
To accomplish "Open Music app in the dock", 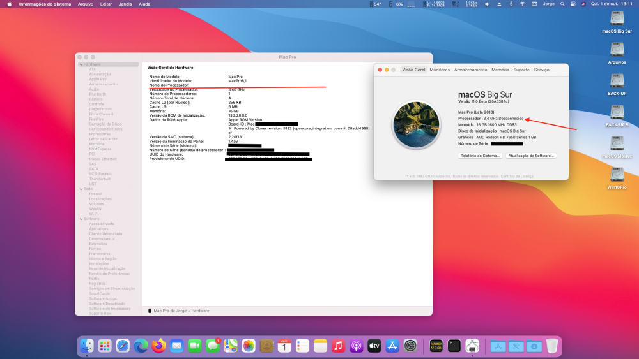I will tap(338, 346).
